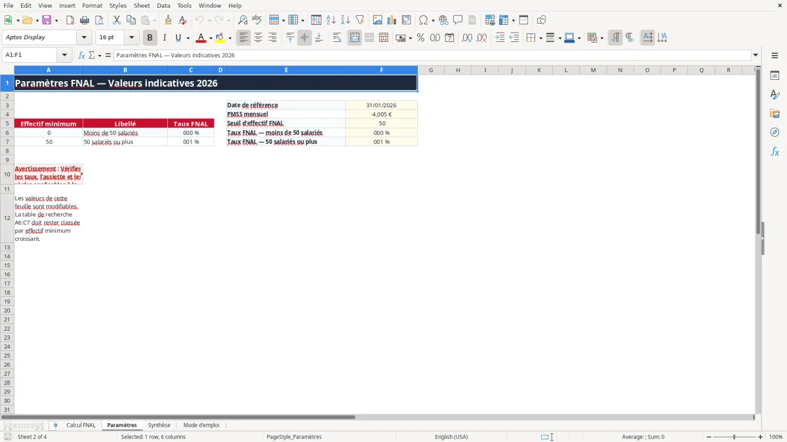Apply the yellow background color
Image resolution: width=787 pixels, height=442 pixels.
[x=220, y=38]
